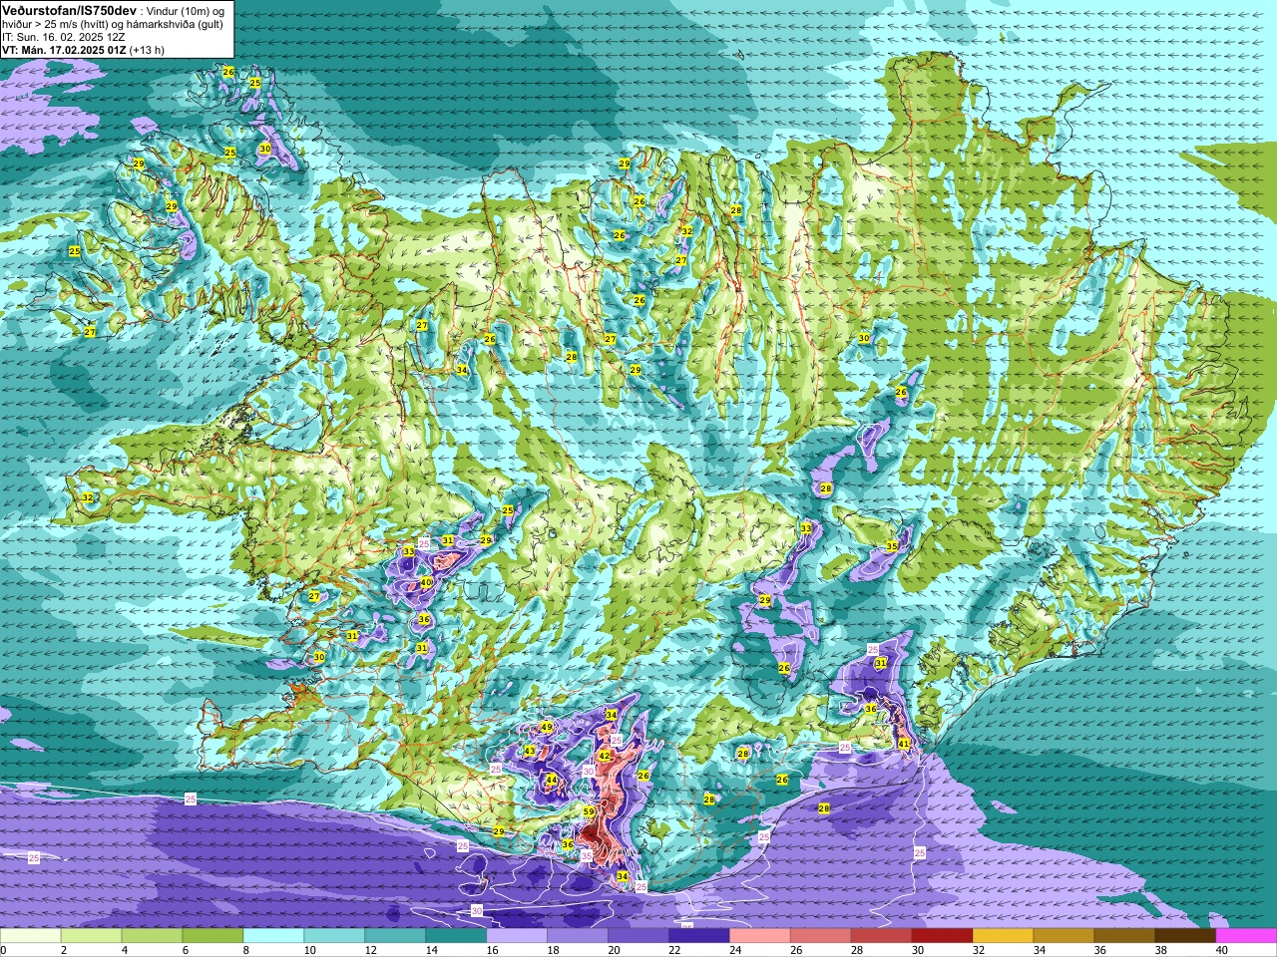Pick the purple 20–22 m/s legend swatch
1277x957 pixels.
pos(639,936)
